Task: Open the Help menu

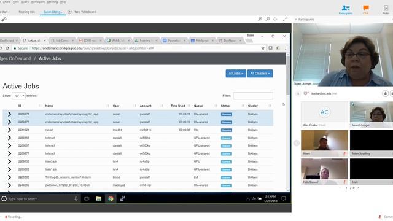Action: click(63, 2)
